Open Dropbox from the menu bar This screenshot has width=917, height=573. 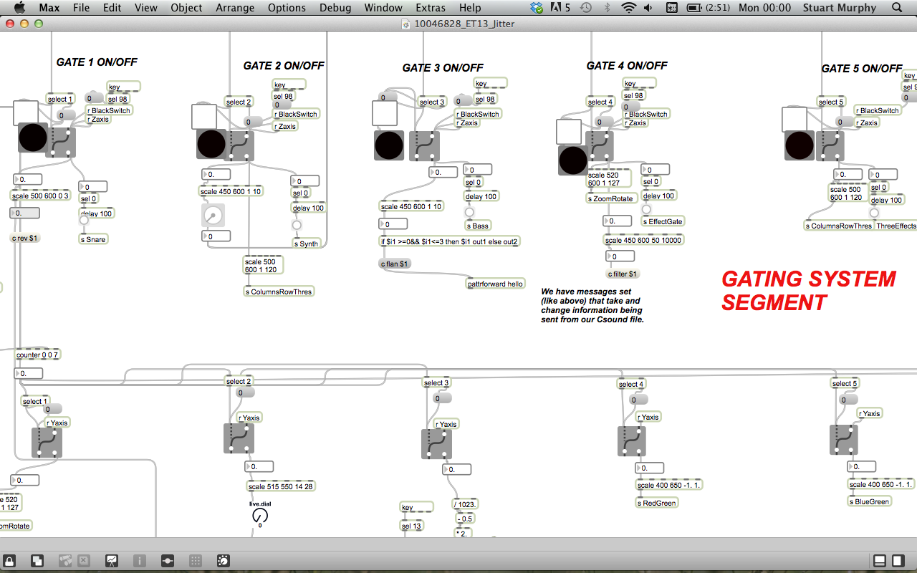pyautogui.click(x=537, y=8)
